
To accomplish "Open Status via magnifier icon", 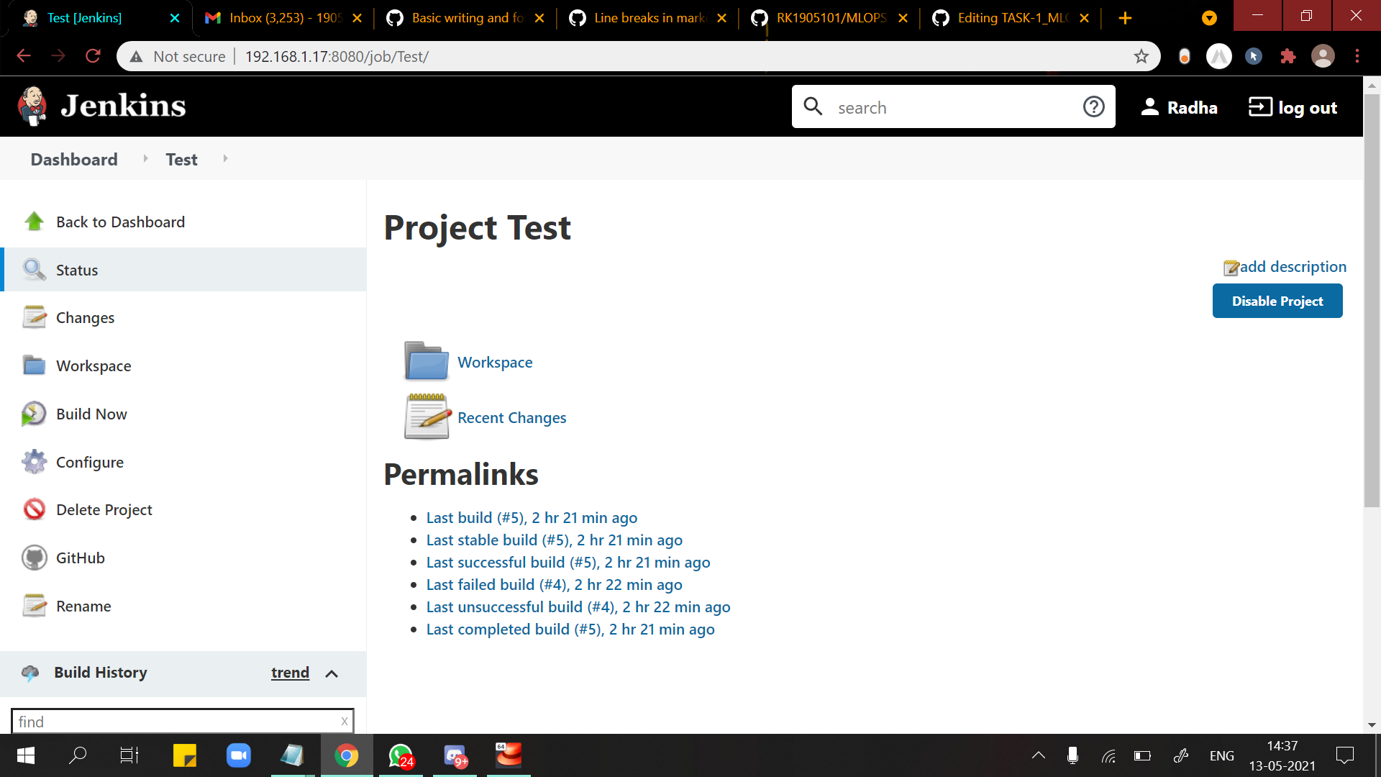I will pos(34,270).
